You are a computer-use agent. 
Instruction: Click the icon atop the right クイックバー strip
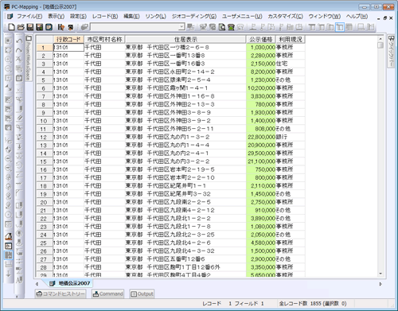(x=391, y=38)
